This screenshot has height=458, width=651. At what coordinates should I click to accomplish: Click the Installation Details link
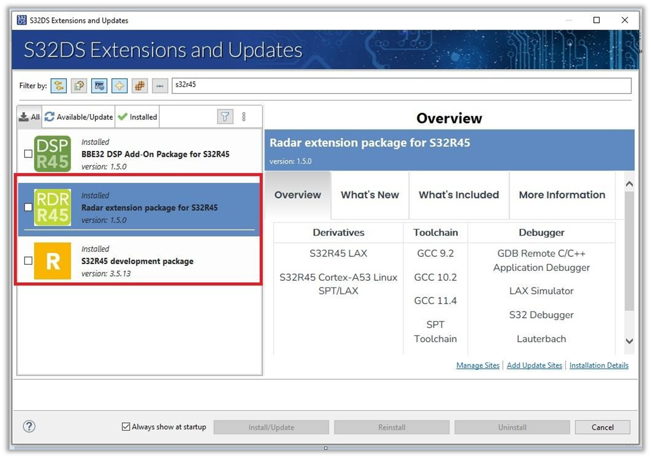pos(599,365)
